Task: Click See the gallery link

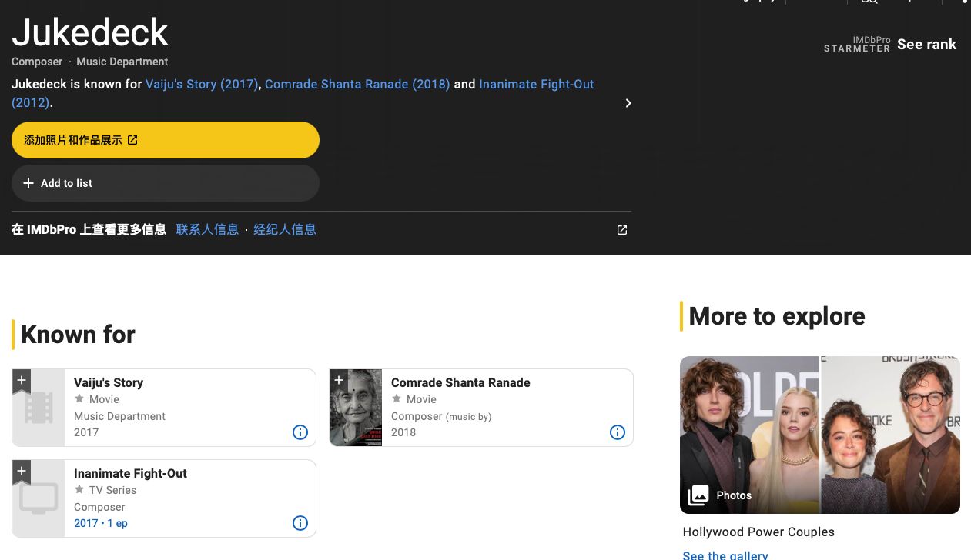Action: tap(725, 555)
